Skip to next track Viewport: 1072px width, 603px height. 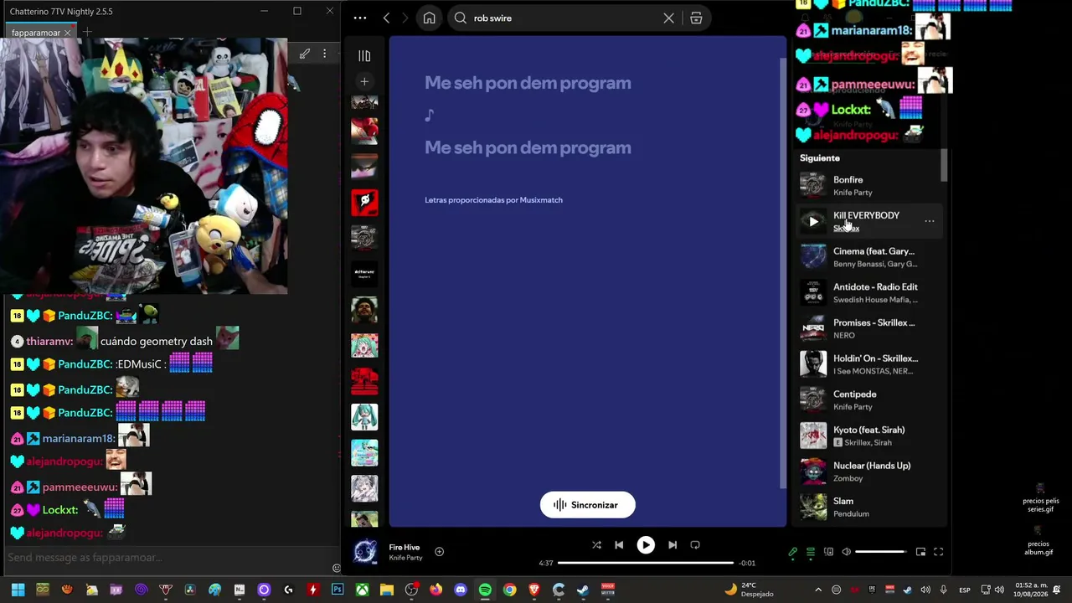click(673, 544)
